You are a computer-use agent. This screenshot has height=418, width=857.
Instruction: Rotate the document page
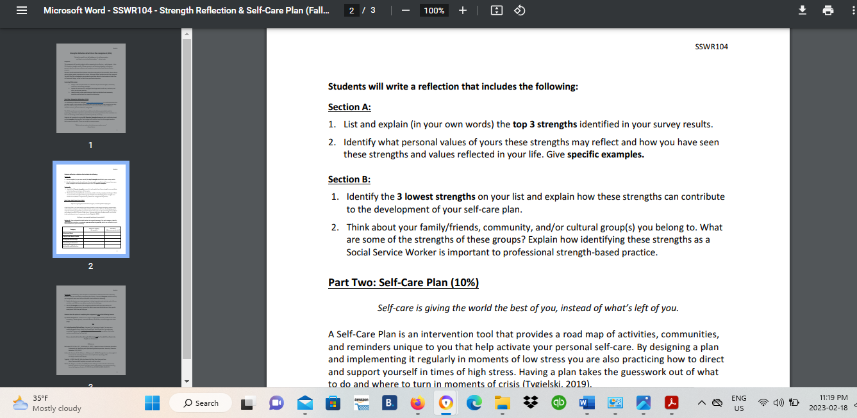point(519,10)
